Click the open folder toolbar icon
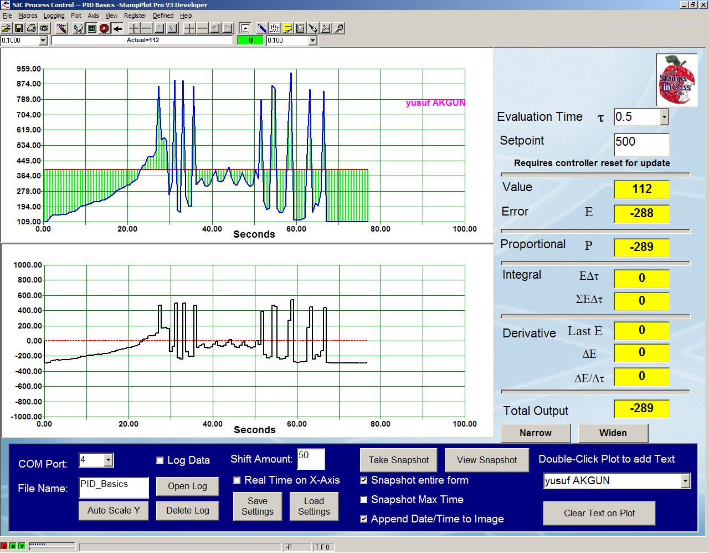This screenshot has width=709, height=554. click(x=6, y=28)
